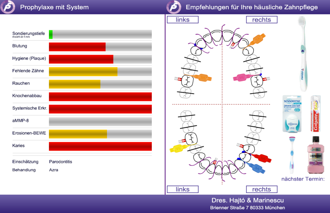Click the 'Rauchen' label
This screenshot has height=213, width=330.
point(21,83)
